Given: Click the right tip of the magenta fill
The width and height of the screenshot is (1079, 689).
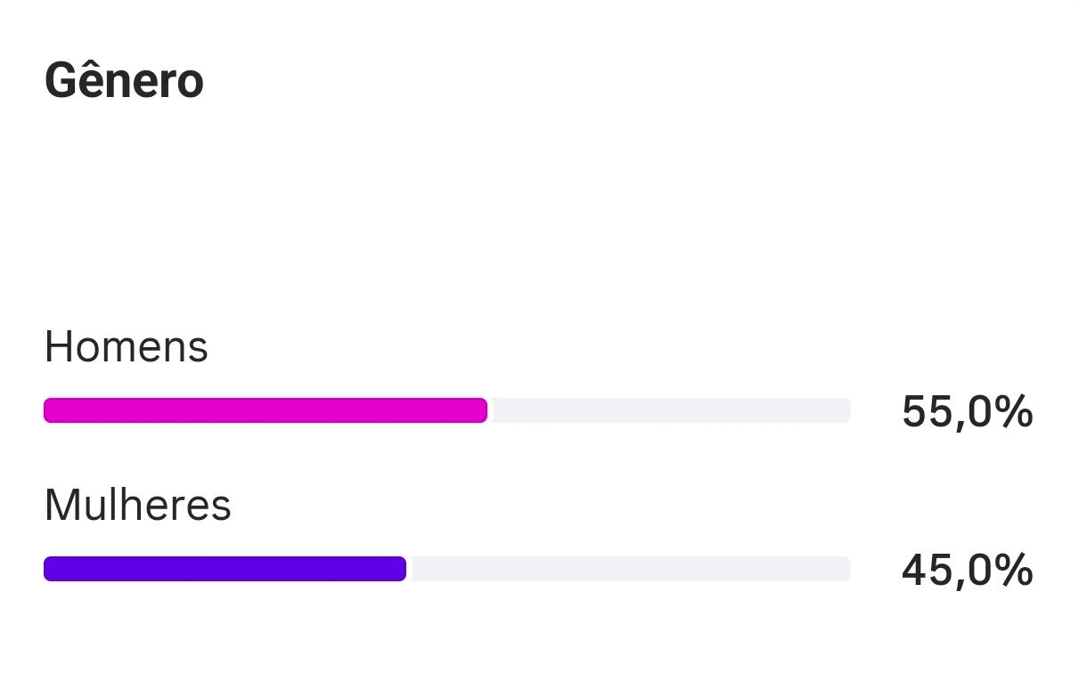Looking at the screenshot, I should 483,410.
